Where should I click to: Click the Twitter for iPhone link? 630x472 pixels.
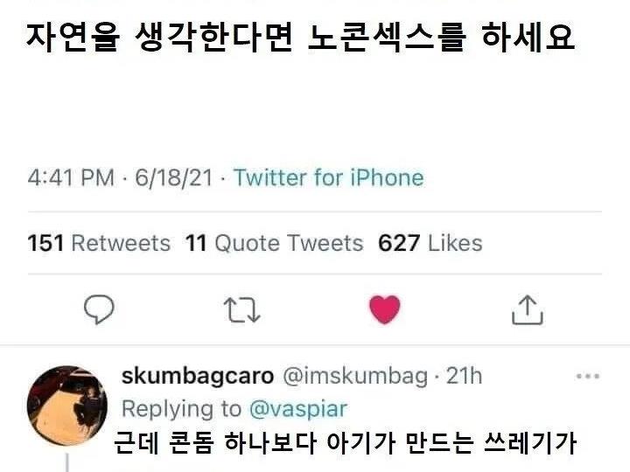(x=328, y=178)
